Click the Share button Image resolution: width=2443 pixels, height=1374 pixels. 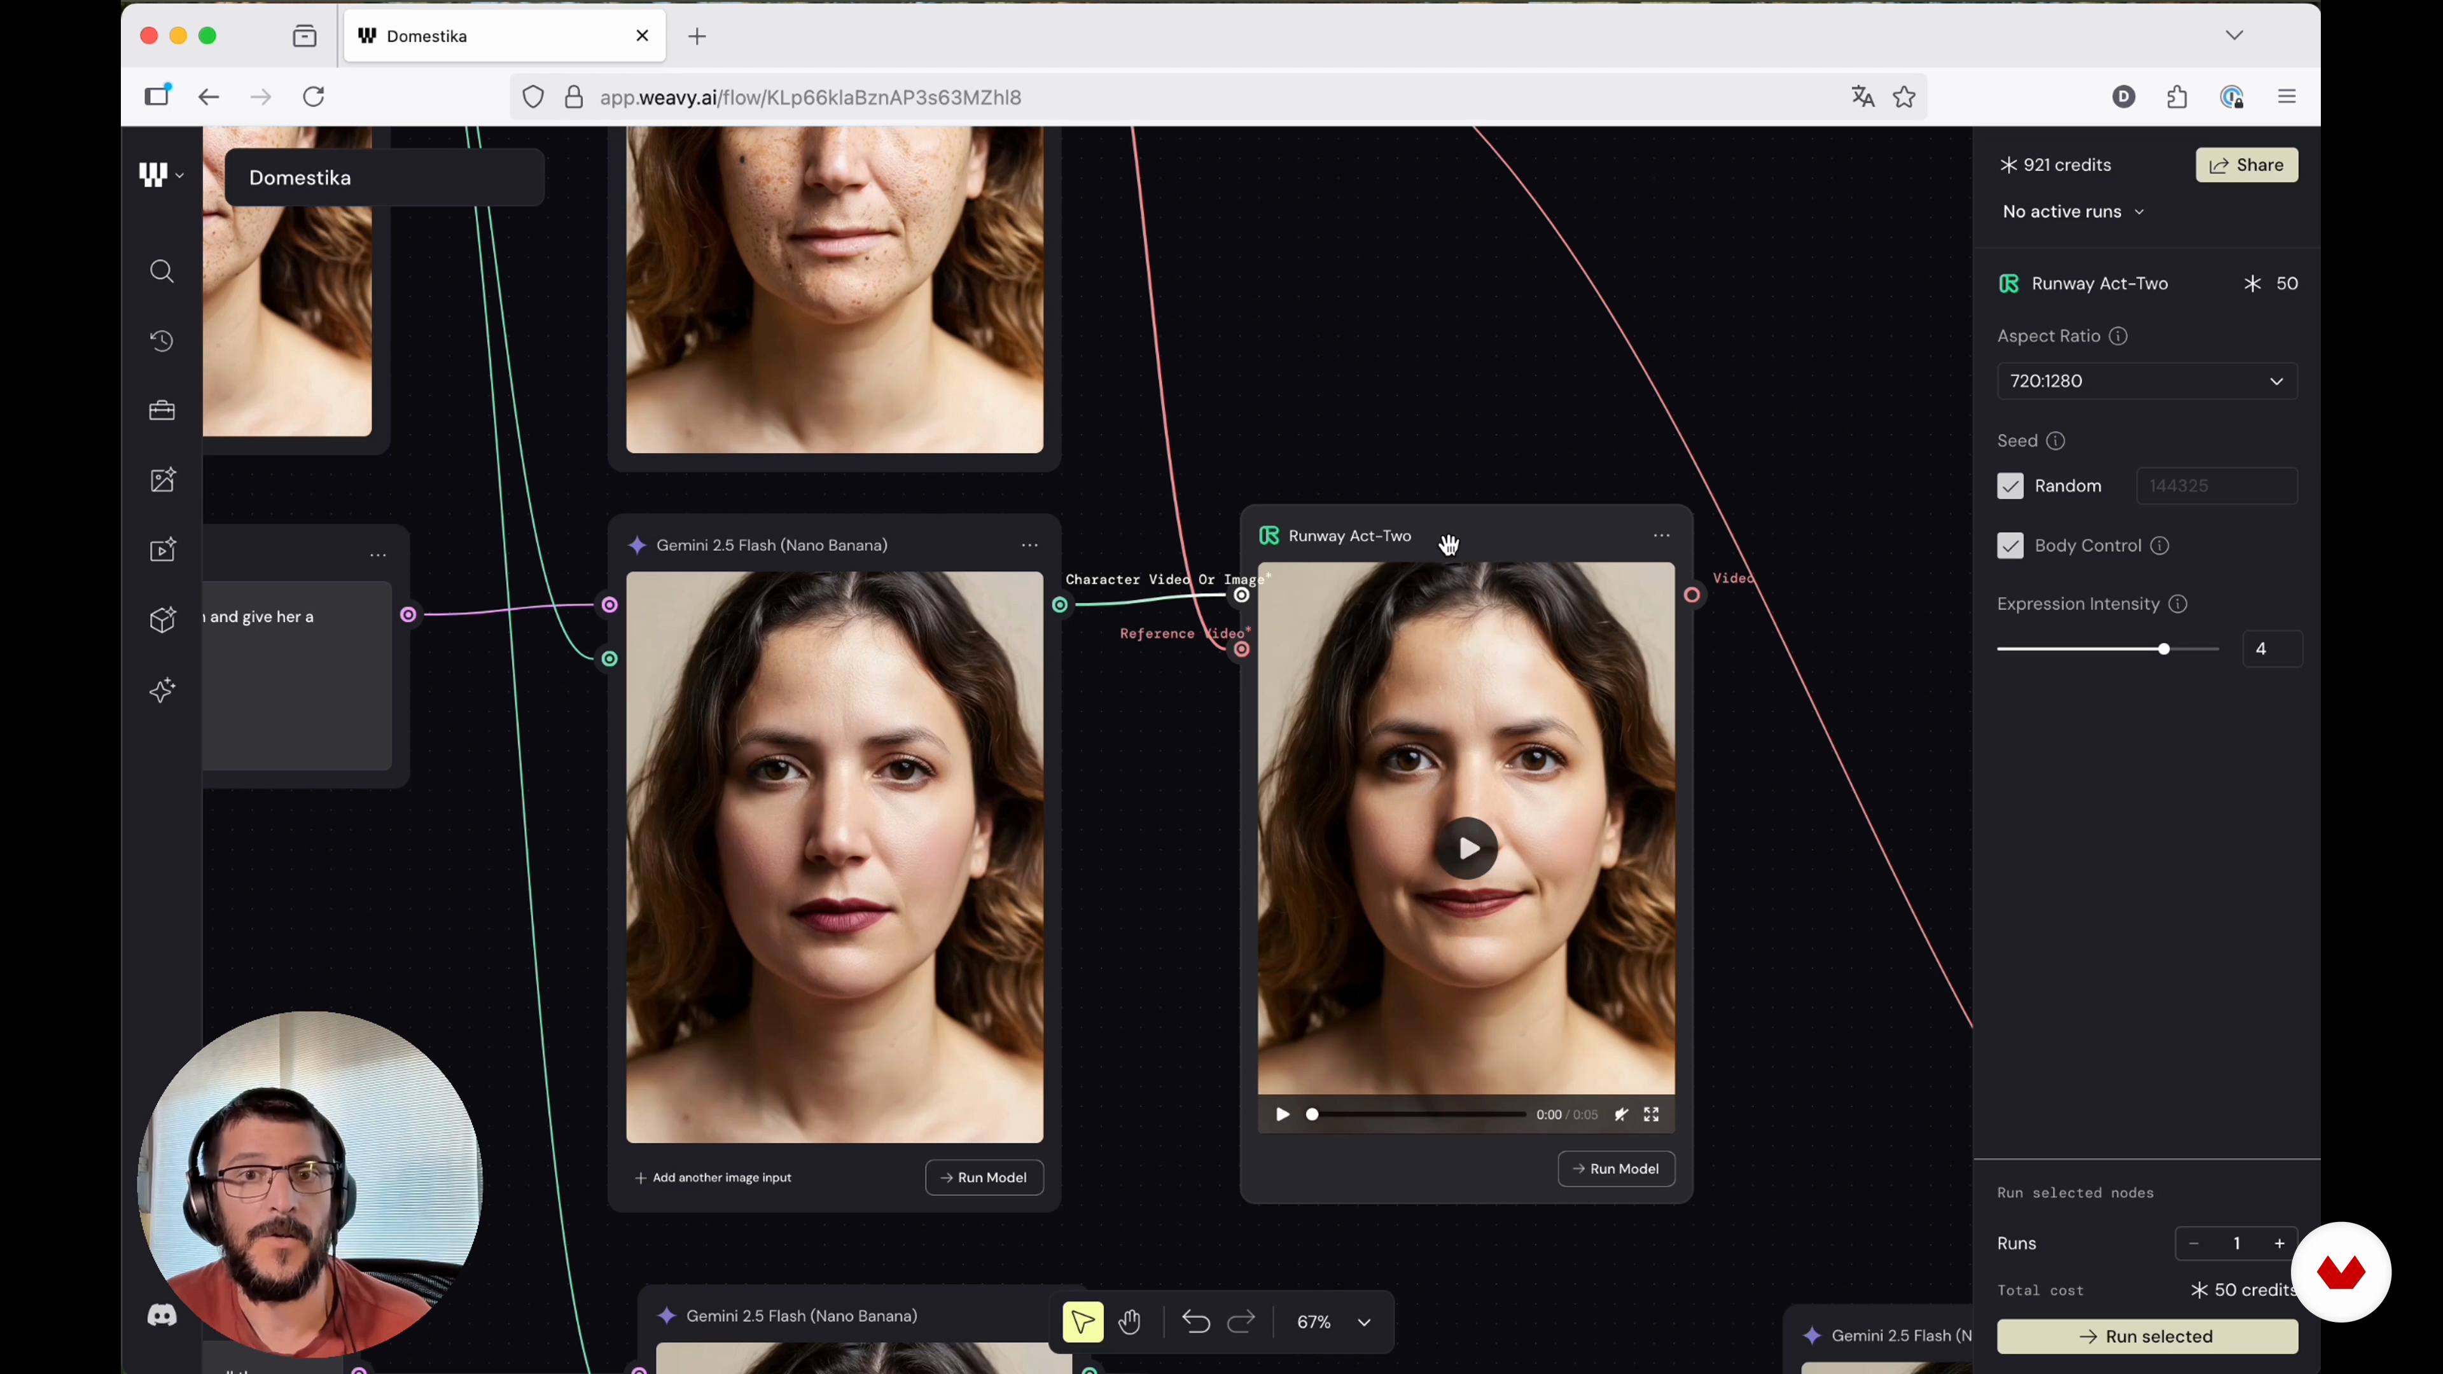pyautogui.click(x=2246, y=165)
